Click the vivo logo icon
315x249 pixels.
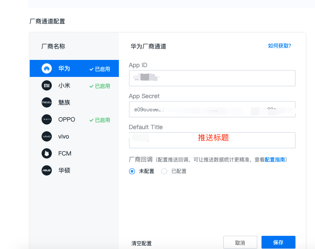point(47,136)
